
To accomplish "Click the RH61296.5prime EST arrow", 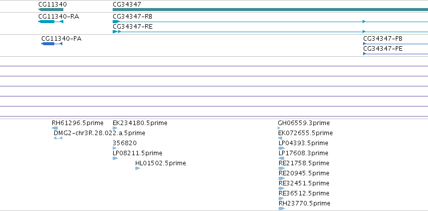I will point(55,128).
